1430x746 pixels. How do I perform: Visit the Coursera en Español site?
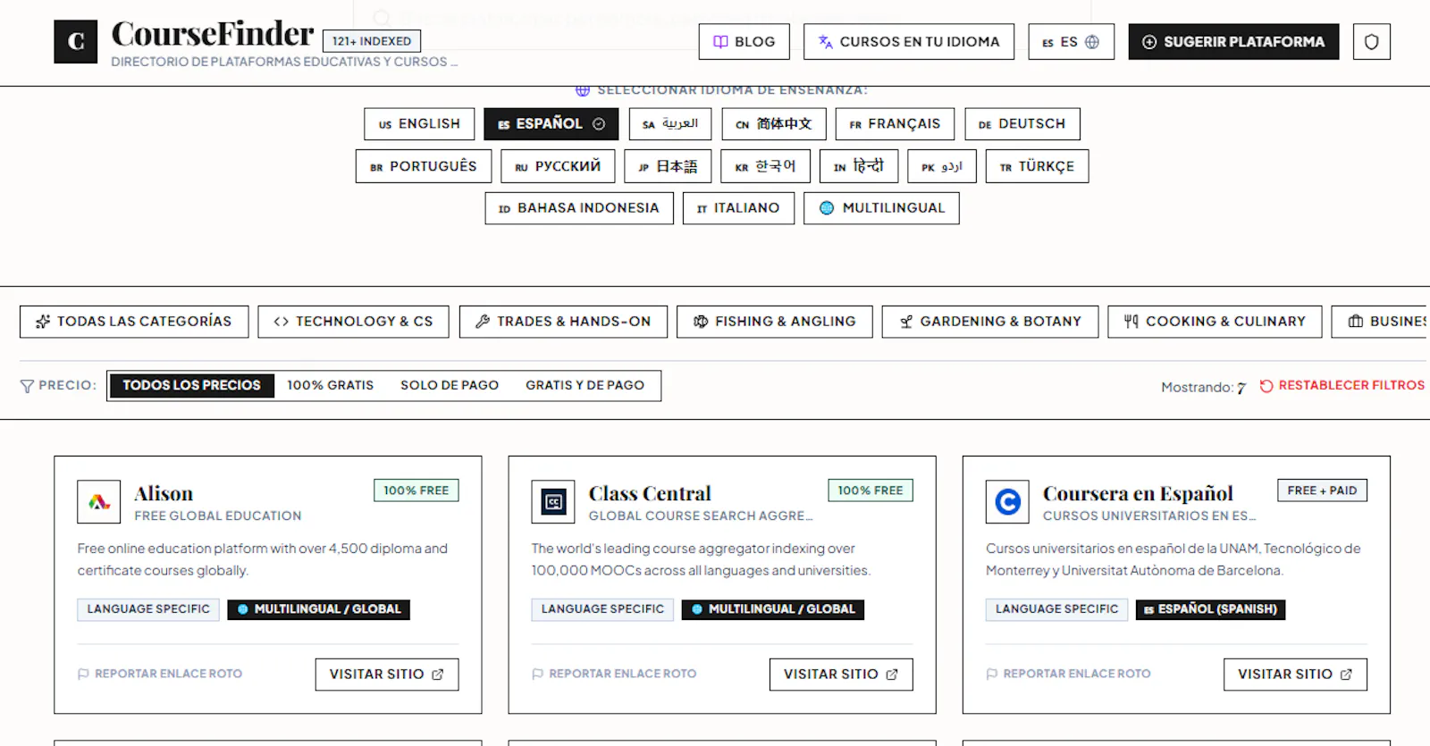click(x=1295, y=675)
